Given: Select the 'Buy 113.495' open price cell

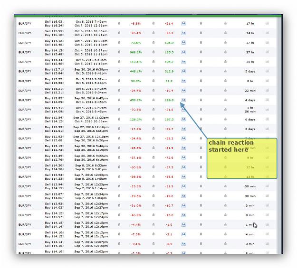Looking at the screenshot, I should [x=54, y=156].
